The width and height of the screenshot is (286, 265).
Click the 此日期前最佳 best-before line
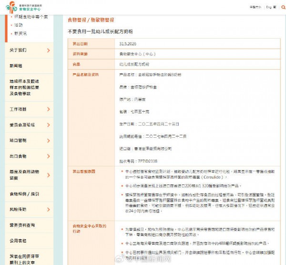153,136
